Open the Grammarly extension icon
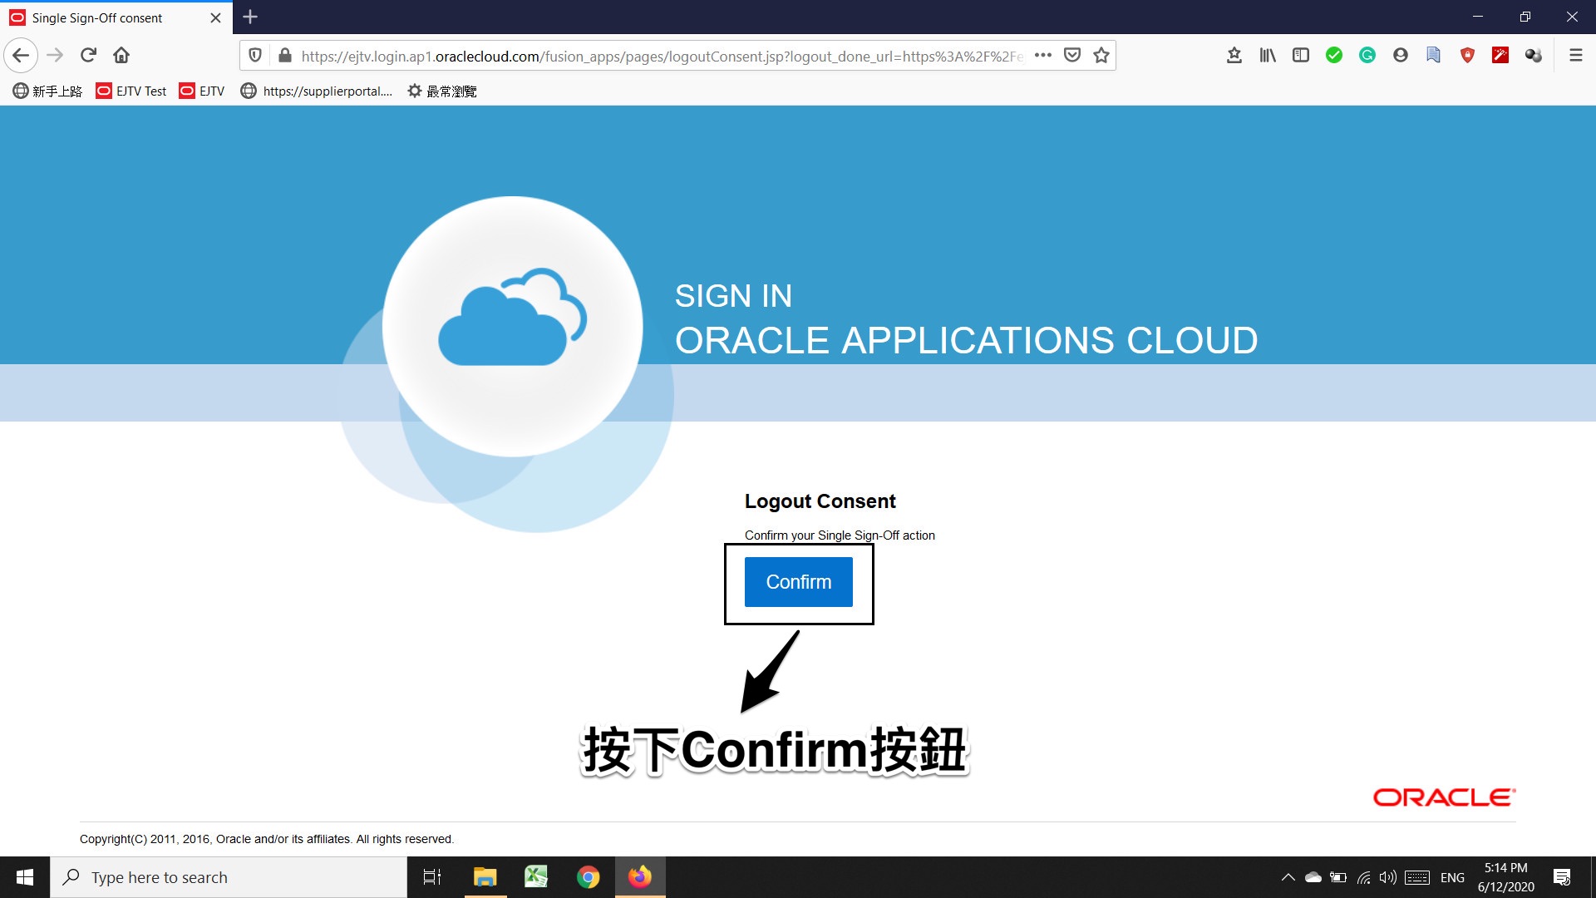Image resolution: width=1596 pixels, height=898 pixels. (x=1367, y=56)
